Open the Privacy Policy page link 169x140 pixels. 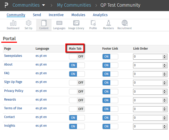14,91
